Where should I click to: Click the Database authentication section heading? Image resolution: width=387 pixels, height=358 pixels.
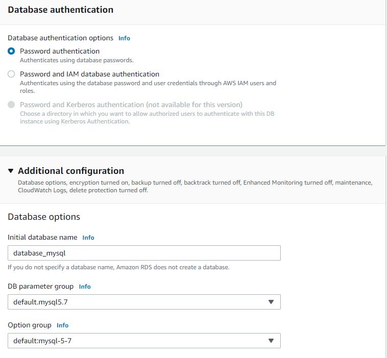pos(61,10)
